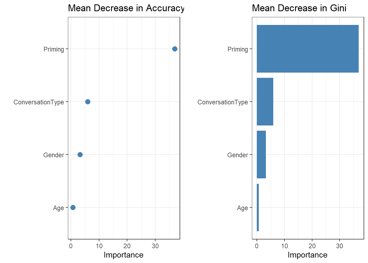
Task: Click the 20 tick label on Gini plot
Action: [312, 246]
